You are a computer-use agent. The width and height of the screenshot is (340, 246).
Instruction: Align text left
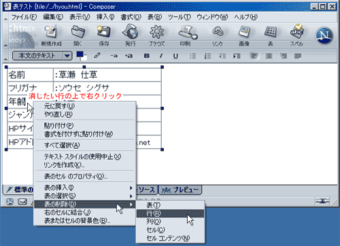pos(254,56)
